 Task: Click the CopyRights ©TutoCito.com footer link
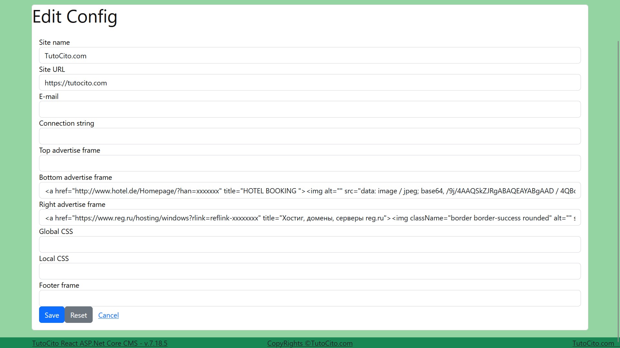(310, 343)
